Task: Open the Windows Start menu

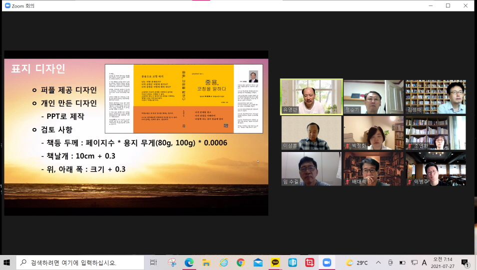Action: pyautogui.click(x=7, y=262)
